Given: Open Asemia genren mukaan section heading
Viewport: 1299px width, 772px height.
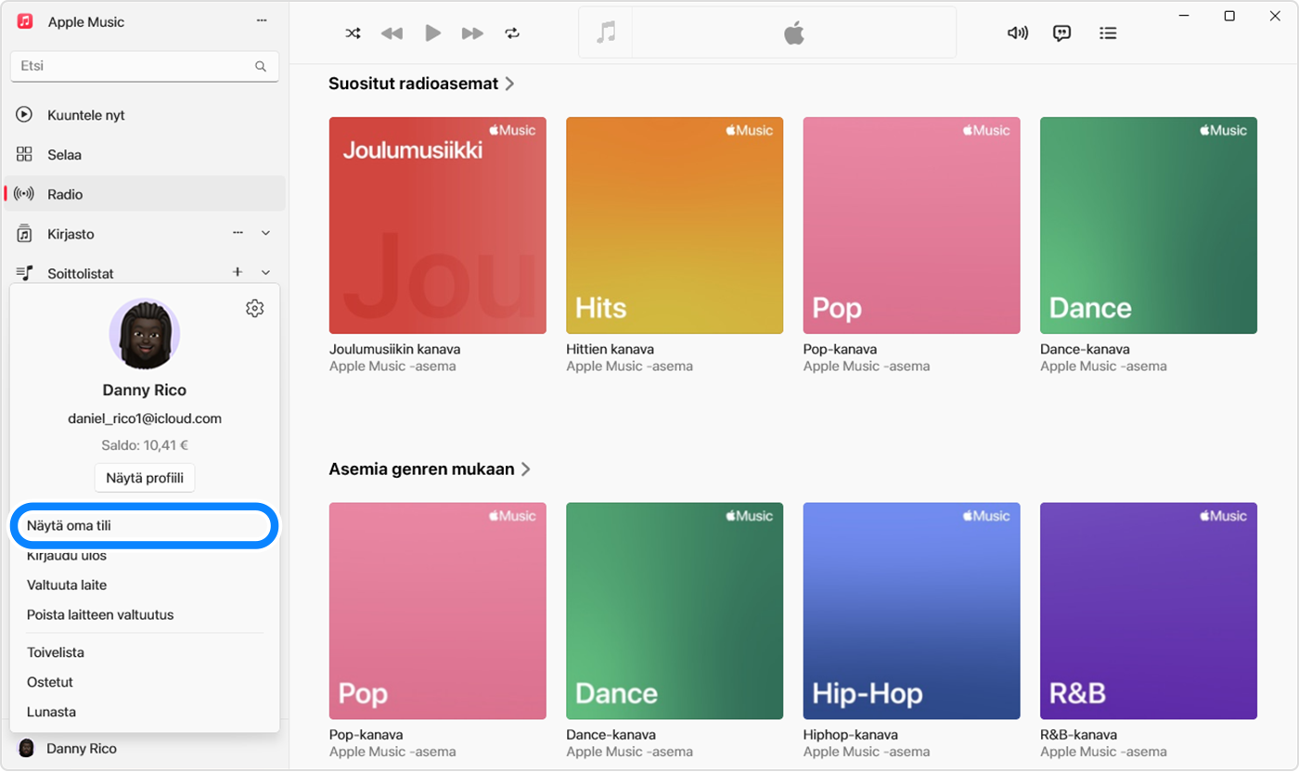Looking at the screenshot, I should click(430, 470).
